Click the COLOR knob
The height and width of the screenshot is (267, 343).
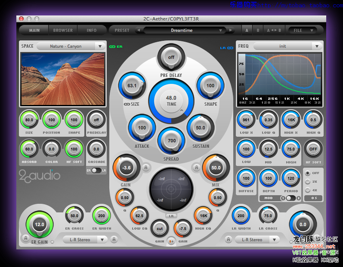click(51, 149)
